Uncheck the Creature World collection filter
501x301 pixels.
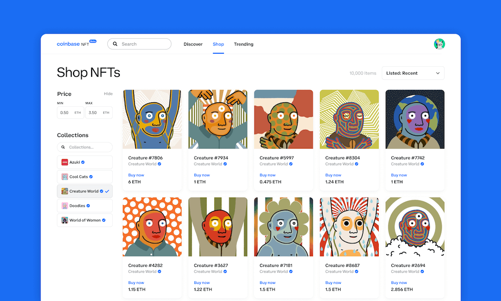click(x=107, y=191)
